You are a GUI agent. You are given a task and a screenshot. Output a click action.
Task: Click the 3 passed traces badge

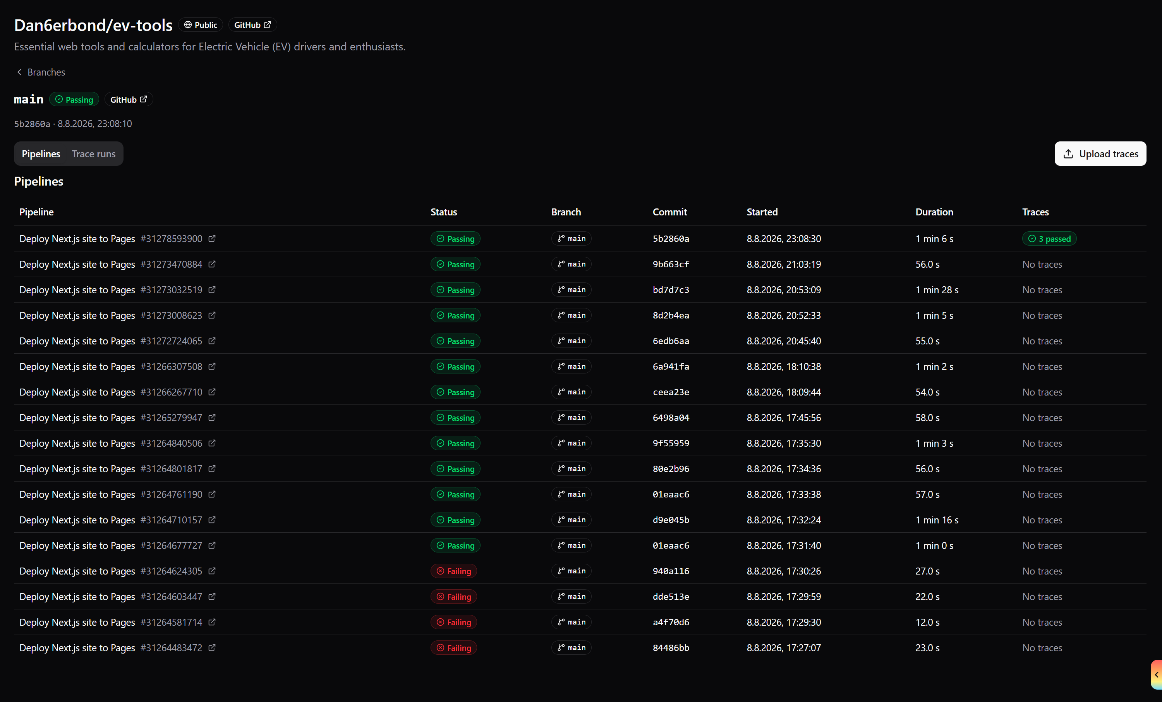1049,239
